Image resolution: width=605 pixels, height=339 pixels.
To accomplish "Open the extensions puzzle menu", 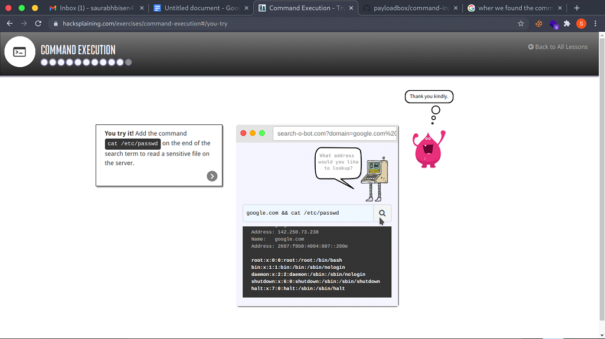I will point(567,24).
